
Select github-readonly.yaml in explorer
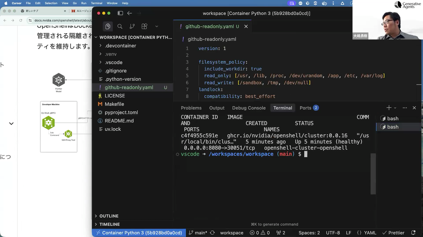point(133,87)
